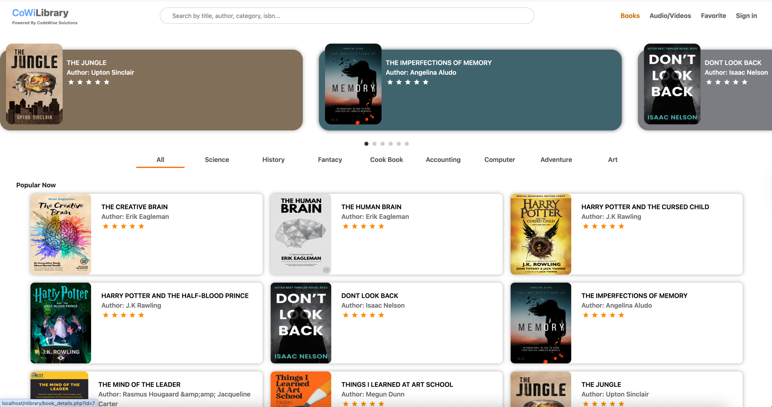Open the Don't Look Back carousel cover

click(x=672, y=84)
